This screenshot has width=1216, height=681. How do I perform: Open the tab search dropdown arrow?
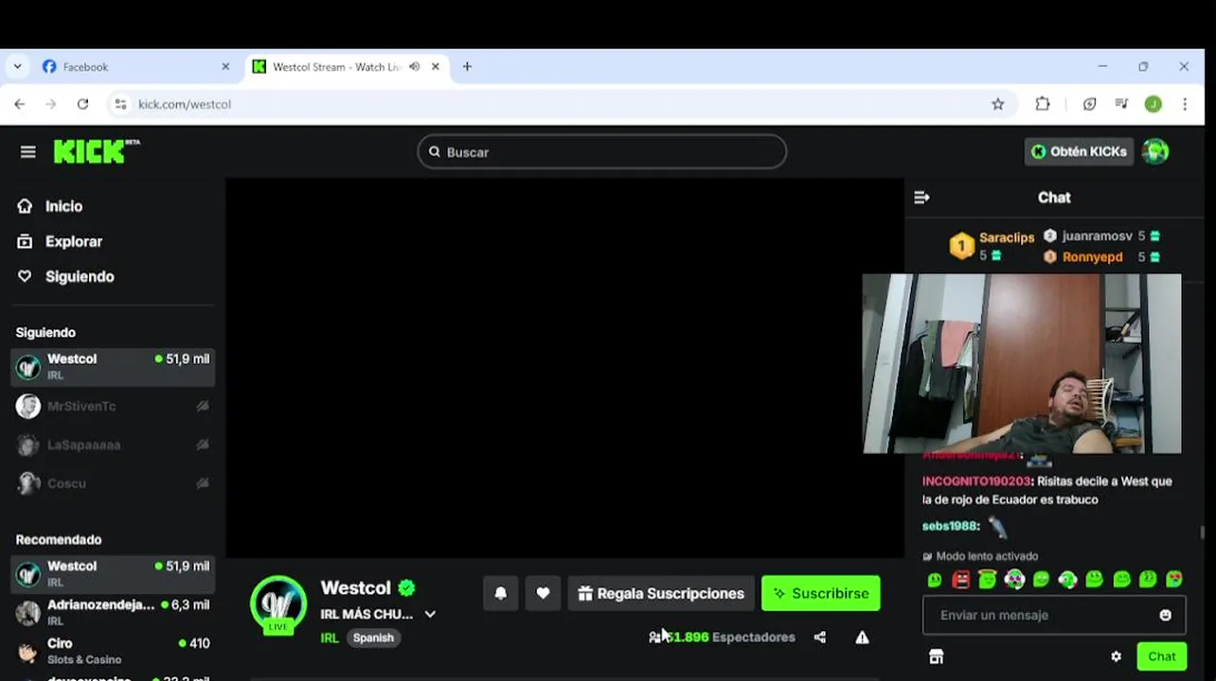click(17, 67)
